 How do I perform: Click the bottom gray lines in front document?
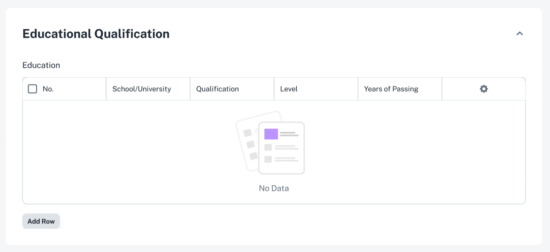(287, 159)
